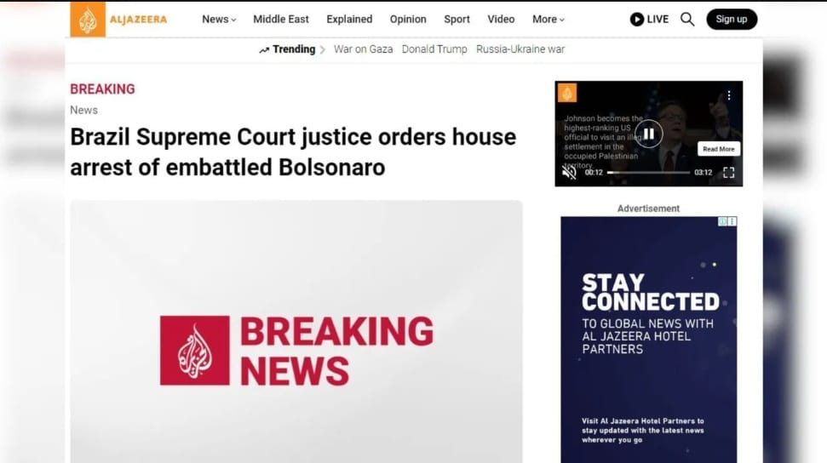Open the Middle East section
The height and width of the screenshot is (463, 827).
pyautogui.click(x=281, y=20)
